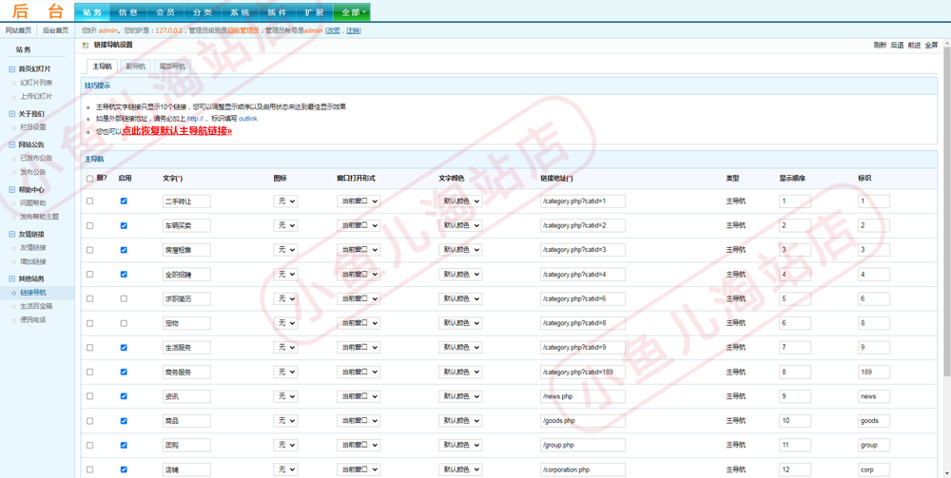The height and width of the screenshot is (478, 951).
Task: Disable the 启用 checkbox for 二手转让
Action: tap(124, 201)
